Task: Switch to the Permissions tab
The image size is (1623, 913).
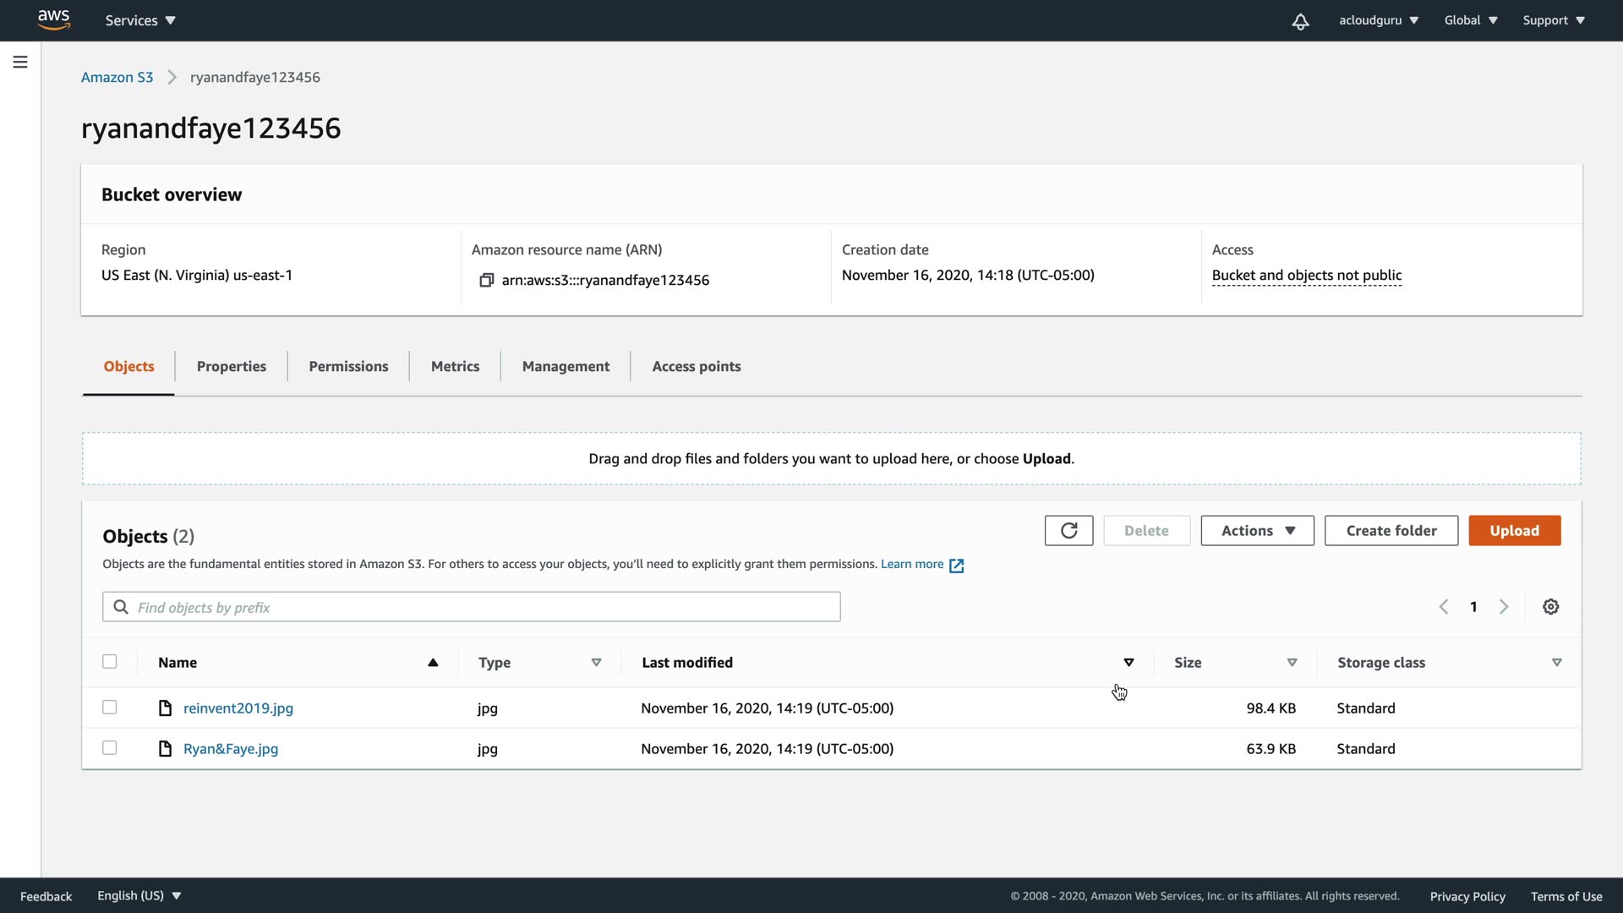Action: pos(348,366)
